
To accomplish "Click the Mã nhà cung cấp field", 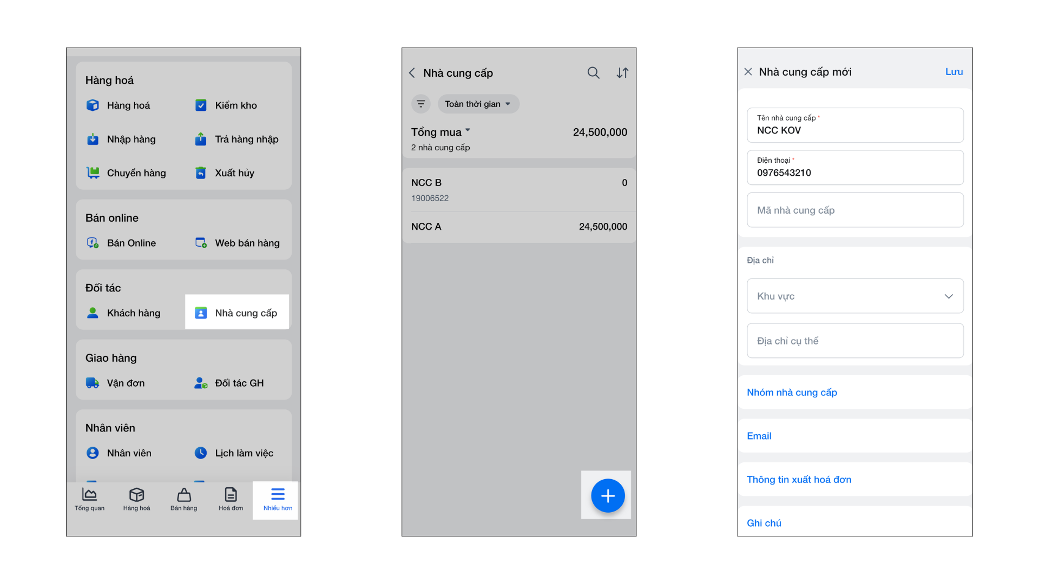I will [855, 210].
